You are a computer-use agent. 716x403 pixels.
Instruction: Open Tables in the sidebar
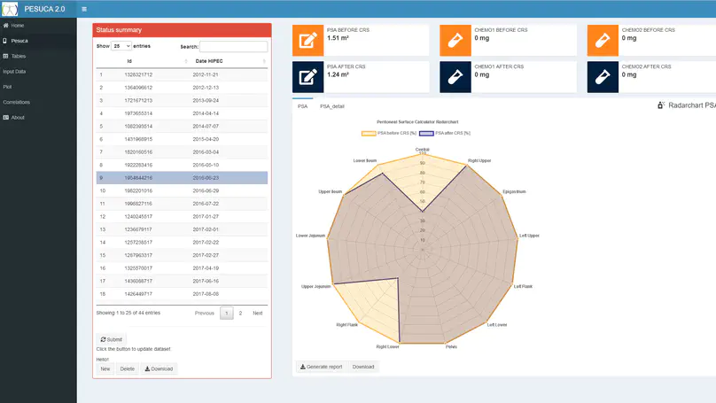[38, 56]
